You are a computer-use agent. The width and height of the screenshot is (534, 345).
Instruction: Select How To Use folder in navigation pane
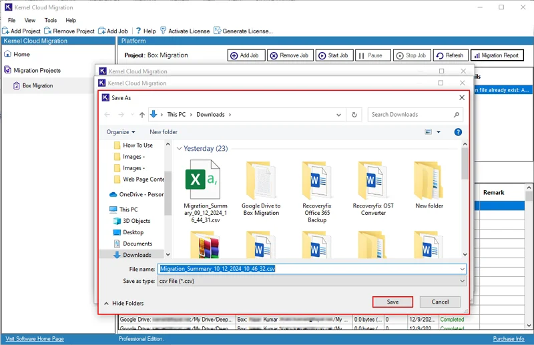coord(133,145)
